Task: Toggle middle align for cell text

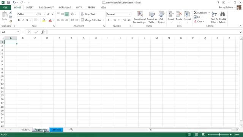Action: pyautogui.click(x=62, y=14)
